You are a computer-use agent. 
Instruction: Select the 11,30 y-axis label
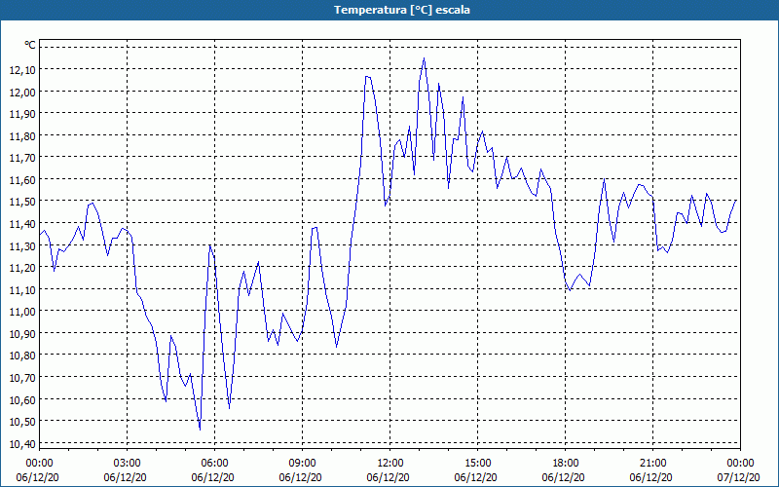pyautogui.click(x=22, y=246)
